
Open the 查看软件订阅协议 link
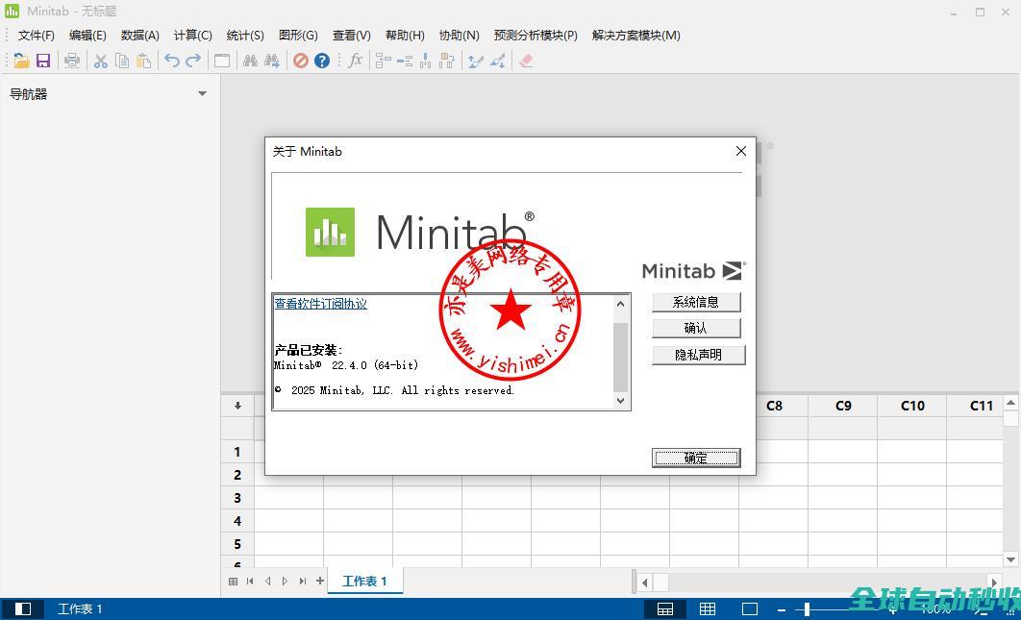point(320,304)
